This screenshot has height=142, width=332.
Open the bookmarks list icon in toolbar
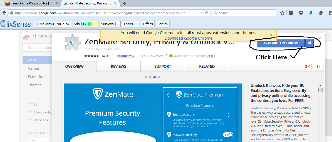[x=291, y=13]
